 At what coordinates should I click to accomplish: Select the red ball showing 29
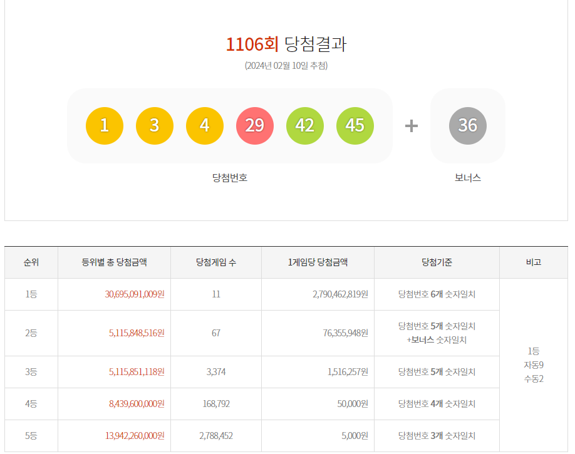[x=255, y=125]
